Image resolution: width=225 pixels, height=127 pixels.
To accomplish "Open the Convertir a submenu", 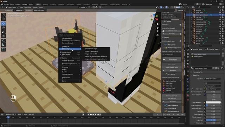I will [x=70, y=46].
